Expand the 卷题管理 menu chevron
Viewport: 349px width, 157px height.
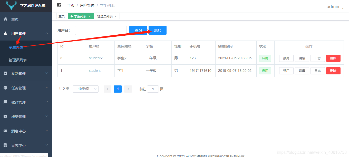(47, 73)
